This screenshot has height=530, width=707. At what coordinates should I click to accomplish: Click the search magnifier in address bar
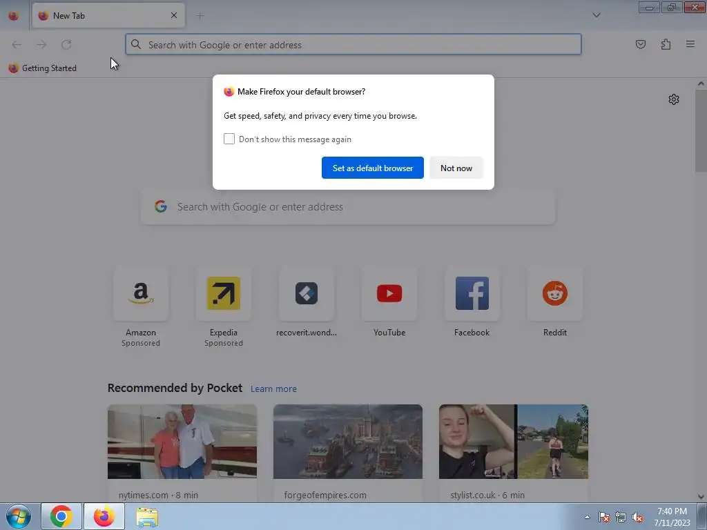coord(136,44)
